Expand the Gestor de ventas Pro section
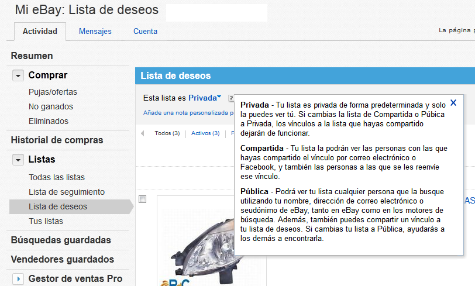475x286 pixels. tap(18, 279)
